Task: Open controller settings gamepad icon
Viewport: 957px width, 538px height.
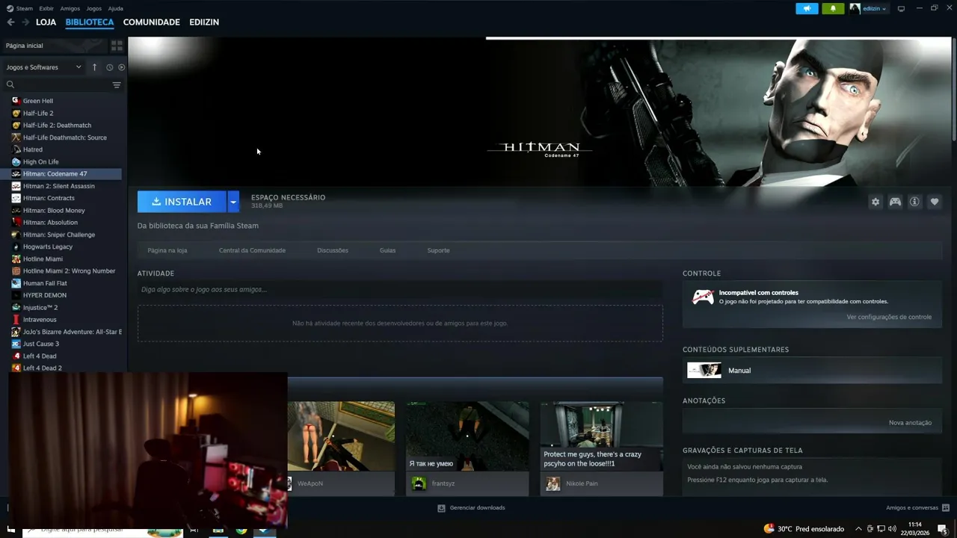Action: pyautogui.click(x=895, y=202)
